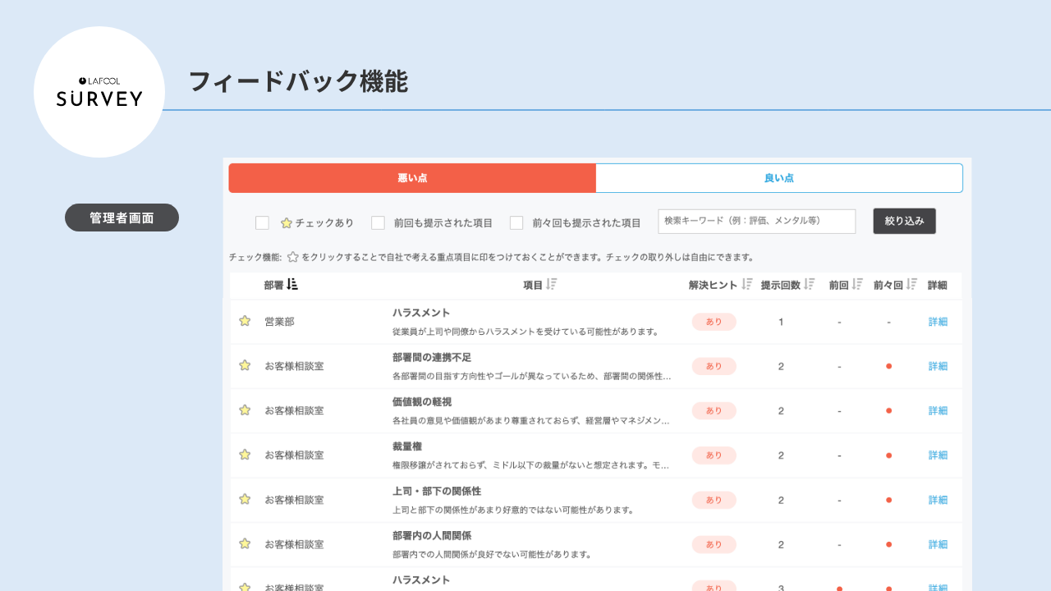Sort by 解決ヒント column

pos(747,285)
